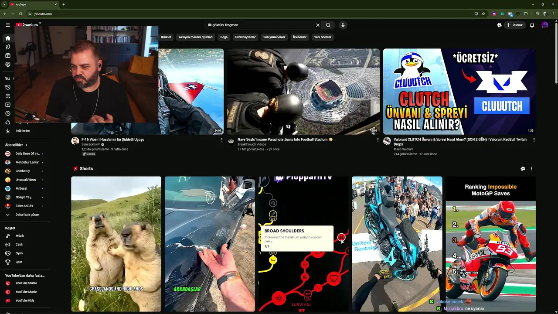Expand the Siz section
Image resolution: width=558 pixels, height=314 pixels.
click(x=10, y=78)
